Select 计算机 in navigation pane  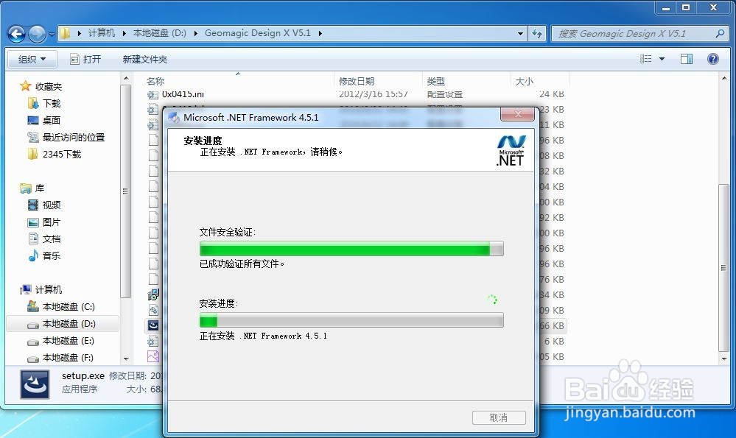click(x=49, y=289)
